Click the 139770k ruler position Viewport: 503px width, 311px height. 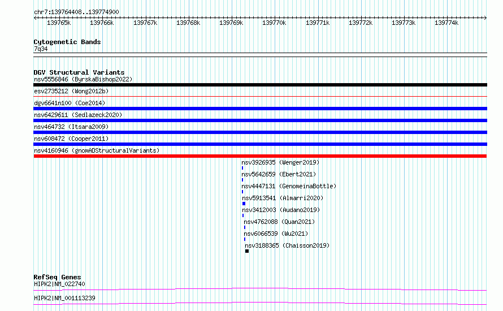[274, 23]
